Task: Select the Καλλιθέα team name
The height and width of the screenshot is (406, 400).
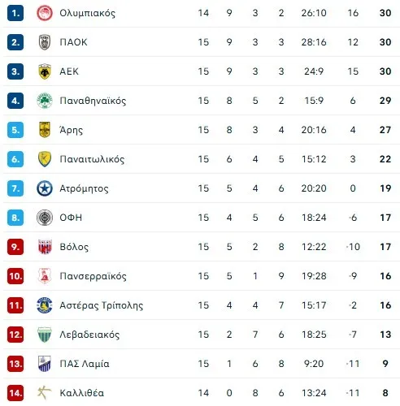Action: (81, 393)
